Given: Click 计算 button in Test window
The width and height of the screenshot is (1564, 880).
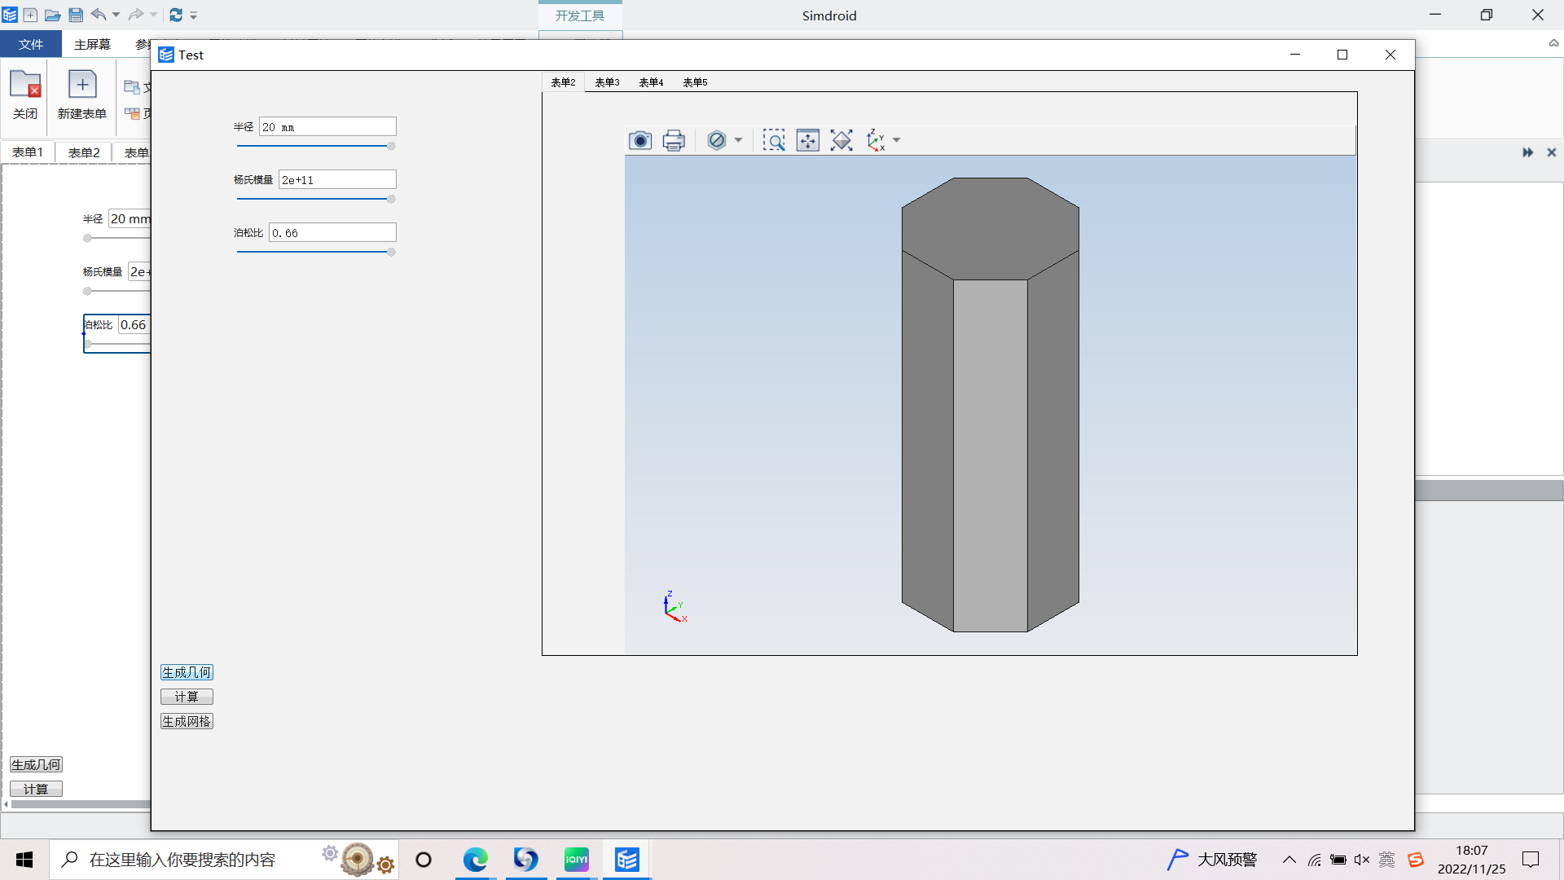Looking at the screenshot, I should [x=187, y=697].
